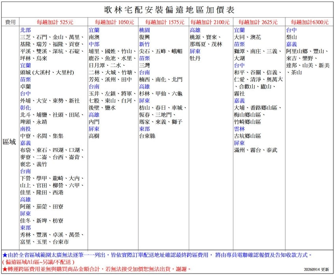Screen dimensions: 335x276
Task: Click the 梨山 entry
Action: (x=291, y=37)
